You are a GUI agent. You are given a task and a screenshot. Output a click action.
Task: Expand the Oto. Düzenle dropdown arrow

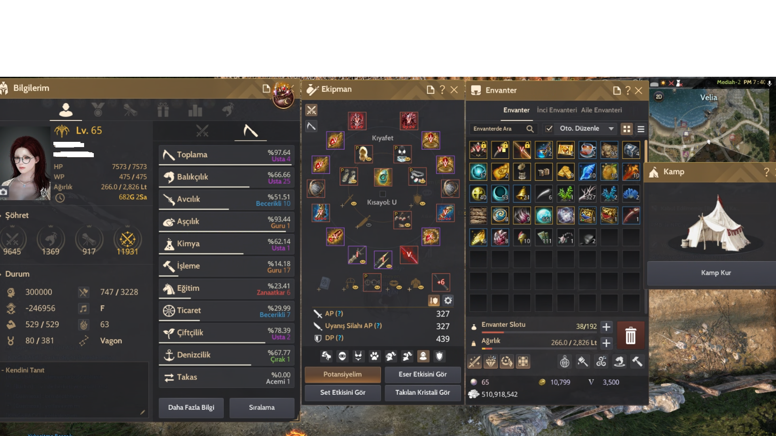(611, 128)
